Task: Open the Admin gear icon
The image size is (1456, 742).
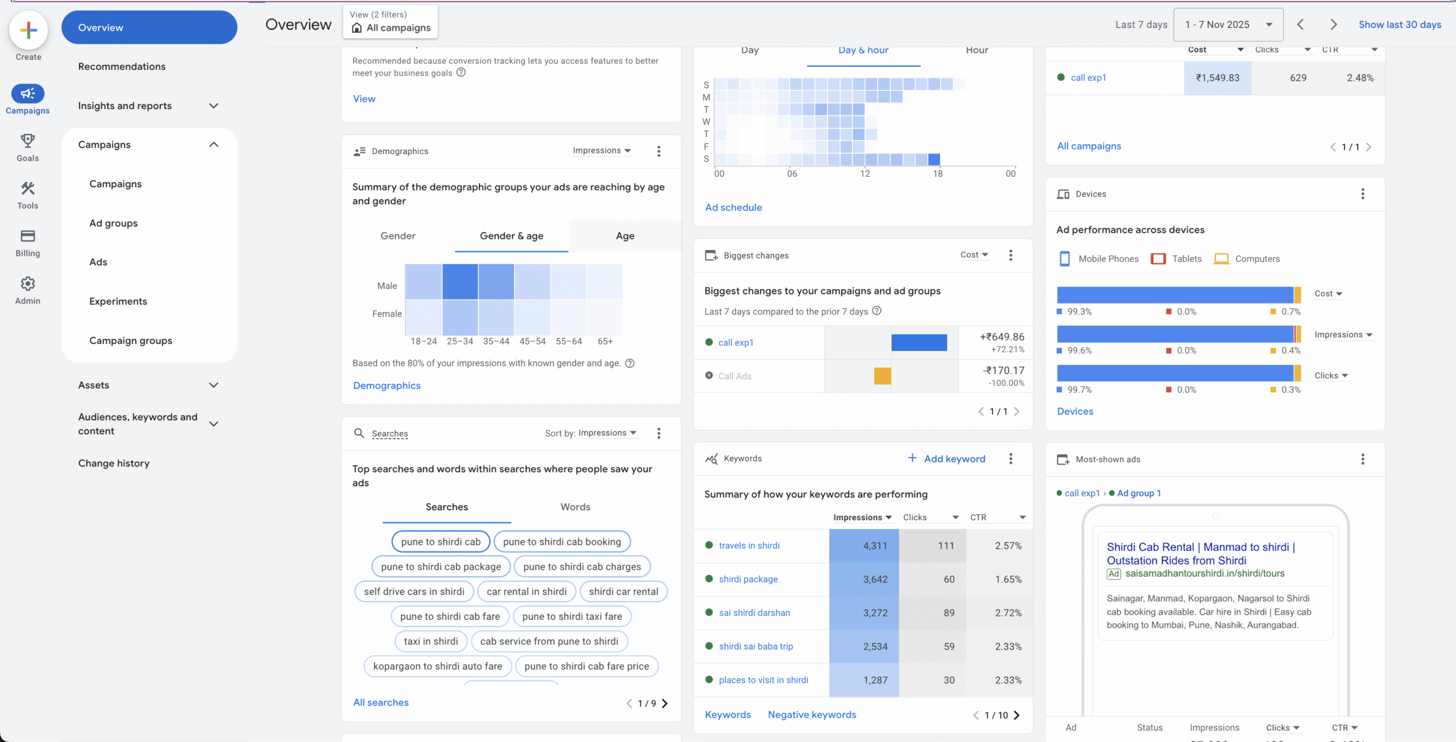Action: click(27, 284)
